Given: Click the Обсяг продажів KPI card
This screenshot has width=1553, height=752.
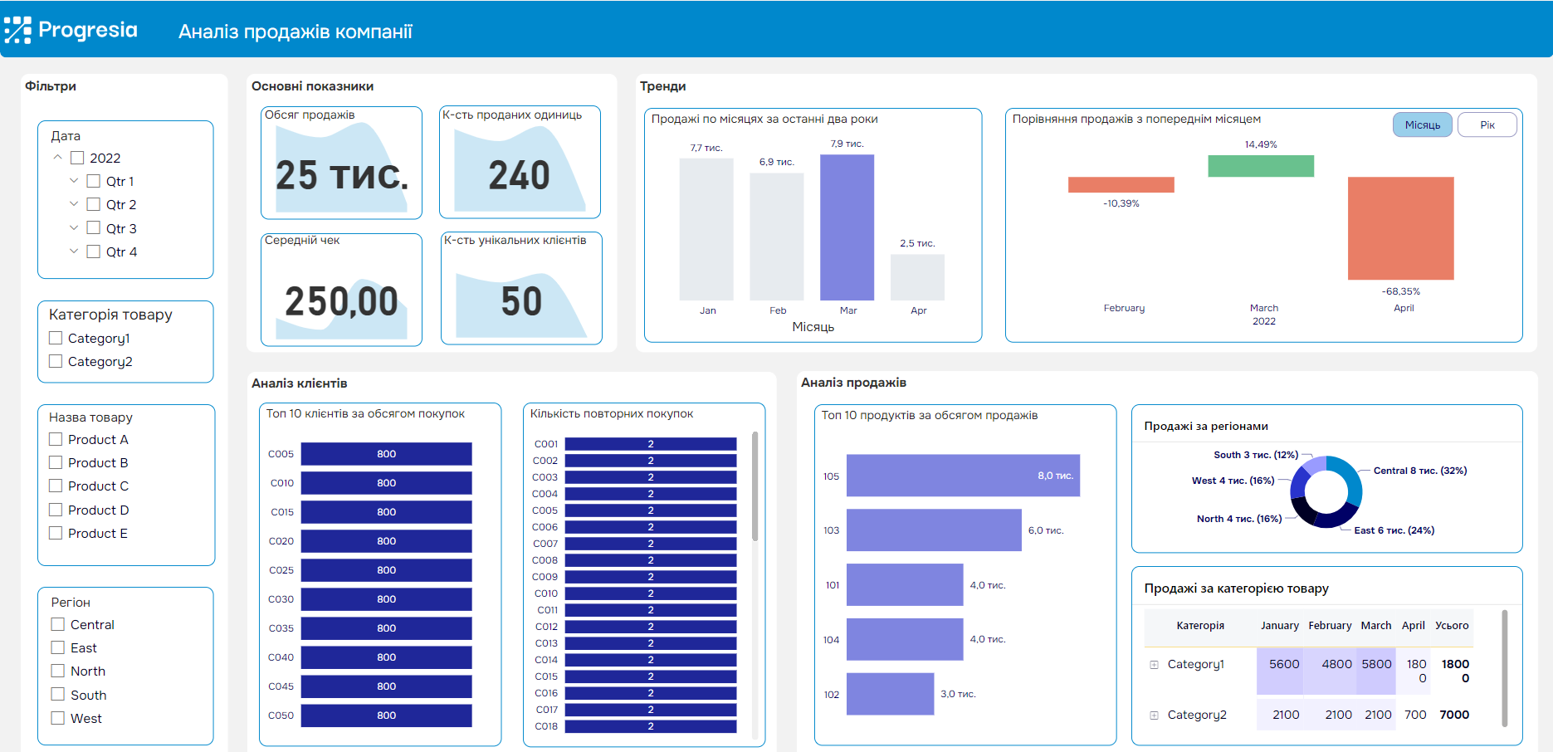Looking at the screenshot, I should 341,163.
